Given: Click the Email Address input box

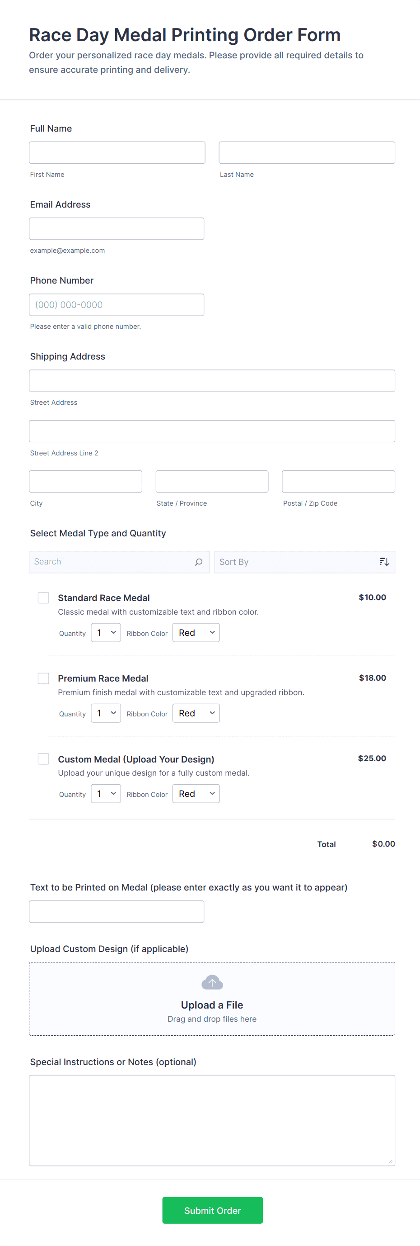Looking at the screenshot, I should point(117,228).
